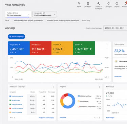This screenshot has width=127, height=124.
Task: Go to next page in the campaigns card pagination
Action: pos(15,118)
